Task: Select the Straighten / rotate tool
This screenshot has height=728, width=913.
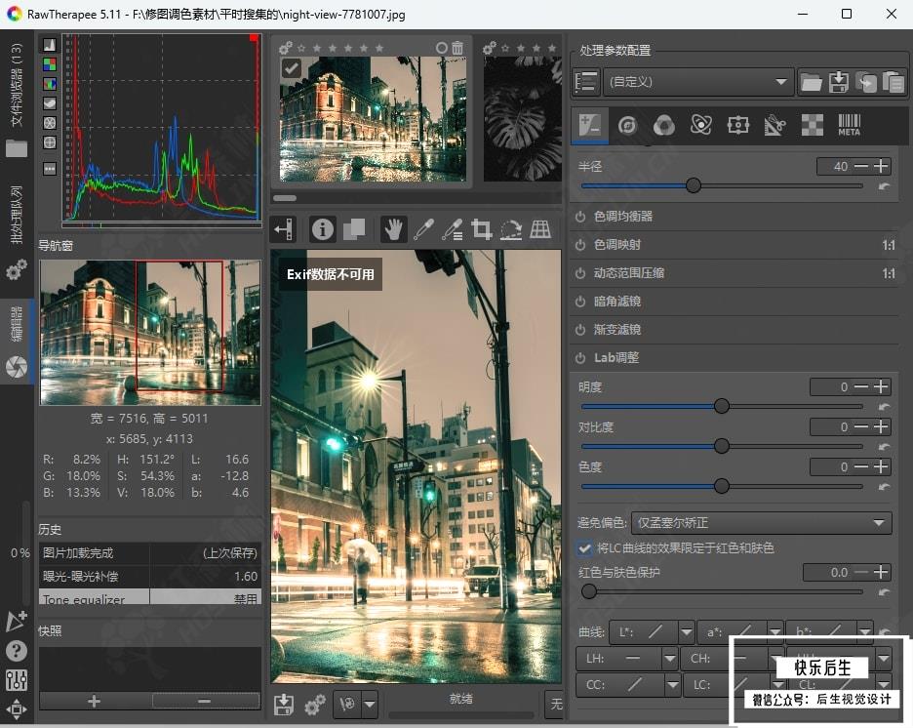Action: point(511,229)
